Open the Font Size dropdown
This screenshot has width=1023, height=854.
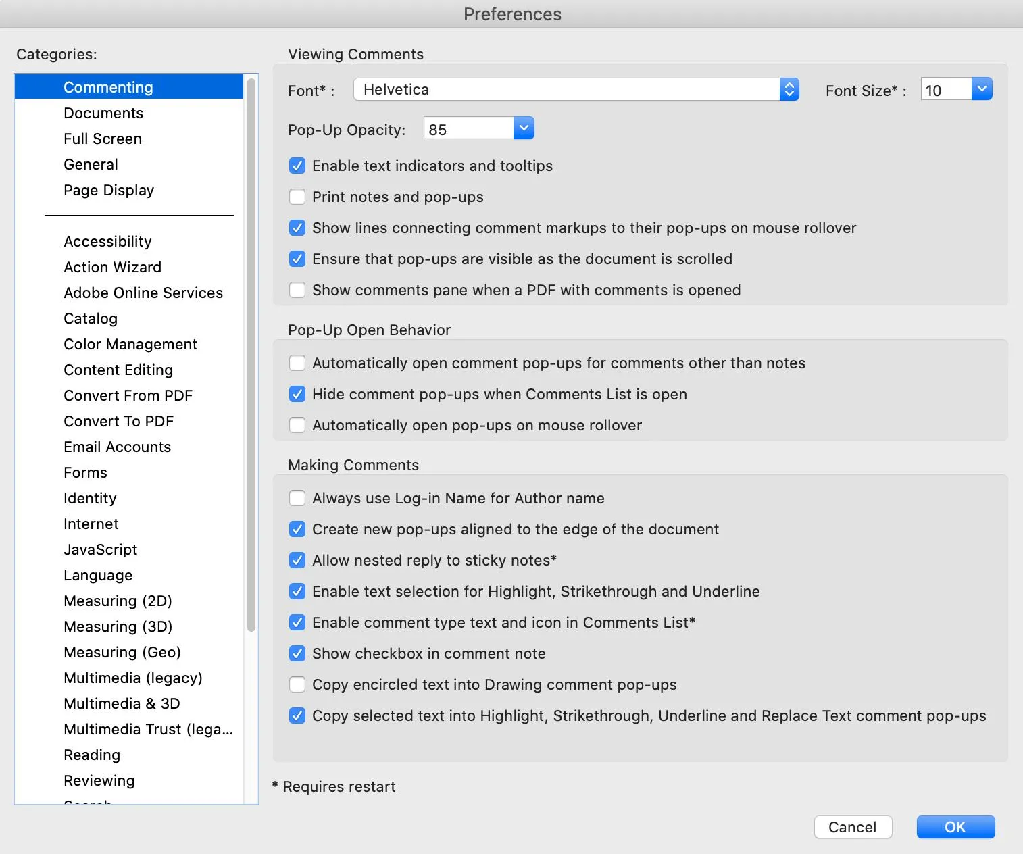(x=982, y=89)
